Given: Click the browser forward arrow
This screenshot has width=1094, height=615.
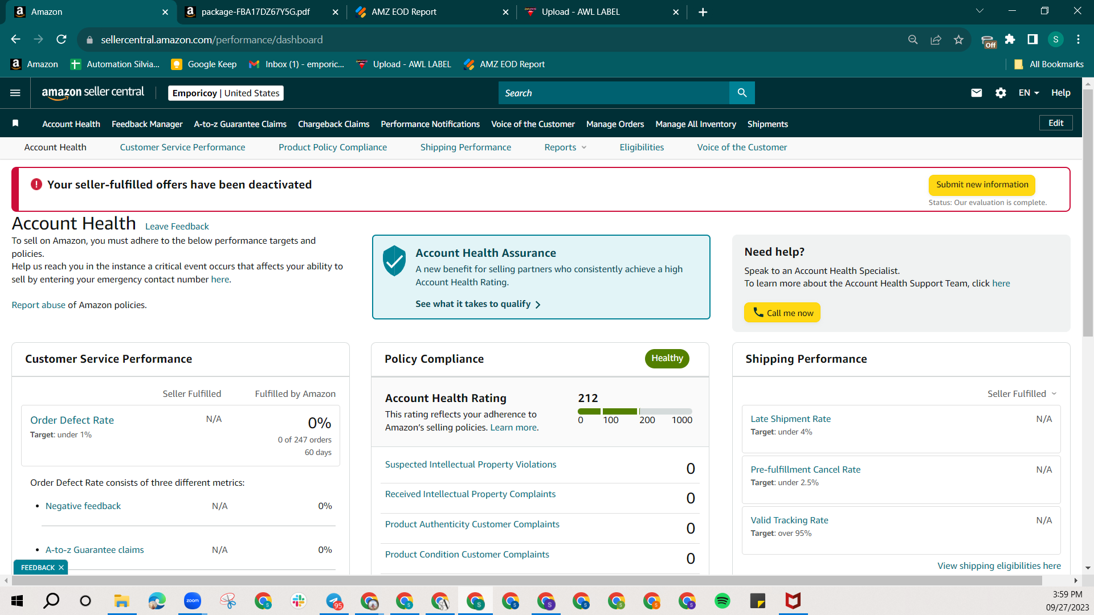Looking at the screenshot, I should tap(38, 39).
